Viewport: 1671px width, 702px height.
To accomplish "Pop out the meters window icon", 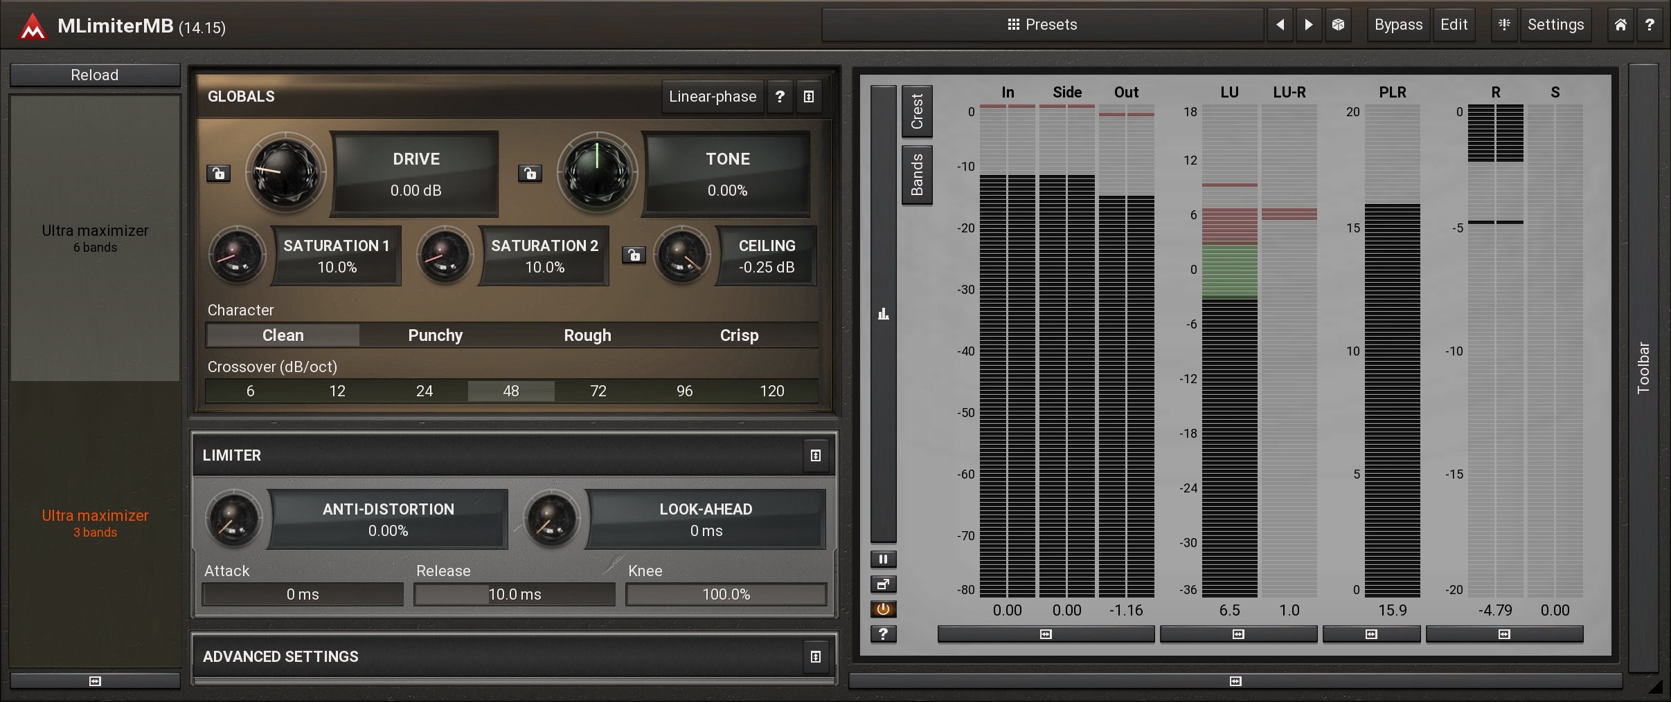I will (883, 584).
